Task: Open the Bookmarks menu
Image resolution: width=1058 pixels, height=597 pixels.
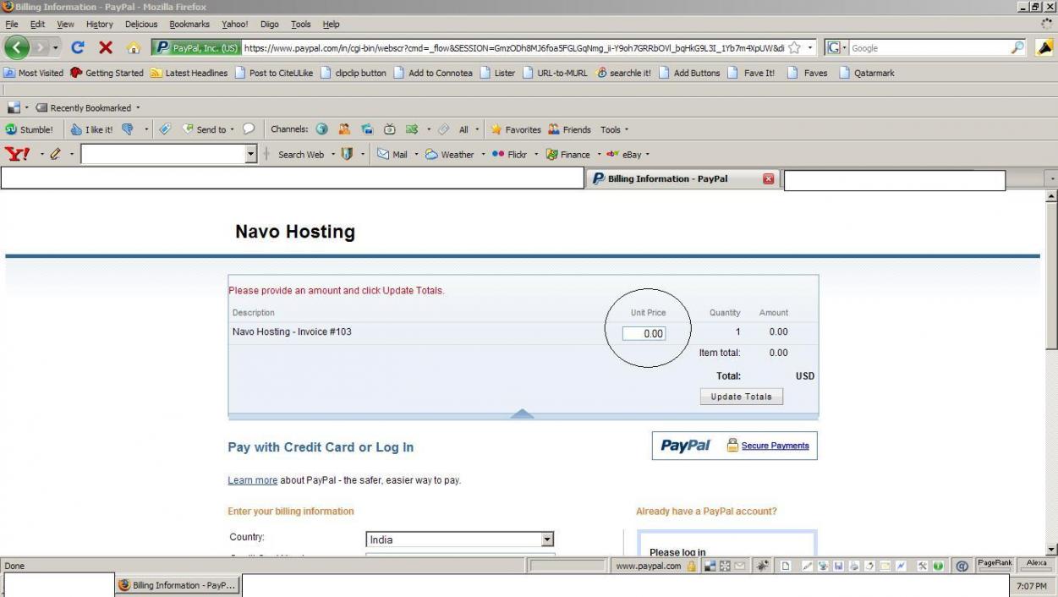Action: pyautogui.click(x=189, y=25)
